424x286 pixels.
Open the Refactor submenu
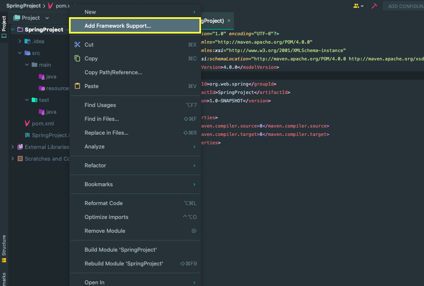(x=135, y=166)
